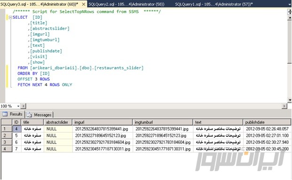Click [imgtumburl] in the query editor
This screenshot has width=292, height=180.
[45, 40]
